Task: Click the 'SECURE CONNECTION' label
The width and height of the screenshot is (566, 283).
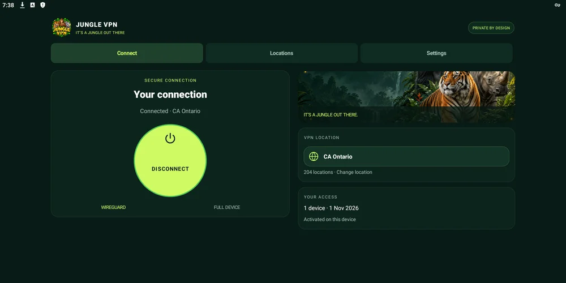Action: coord(170,80)
